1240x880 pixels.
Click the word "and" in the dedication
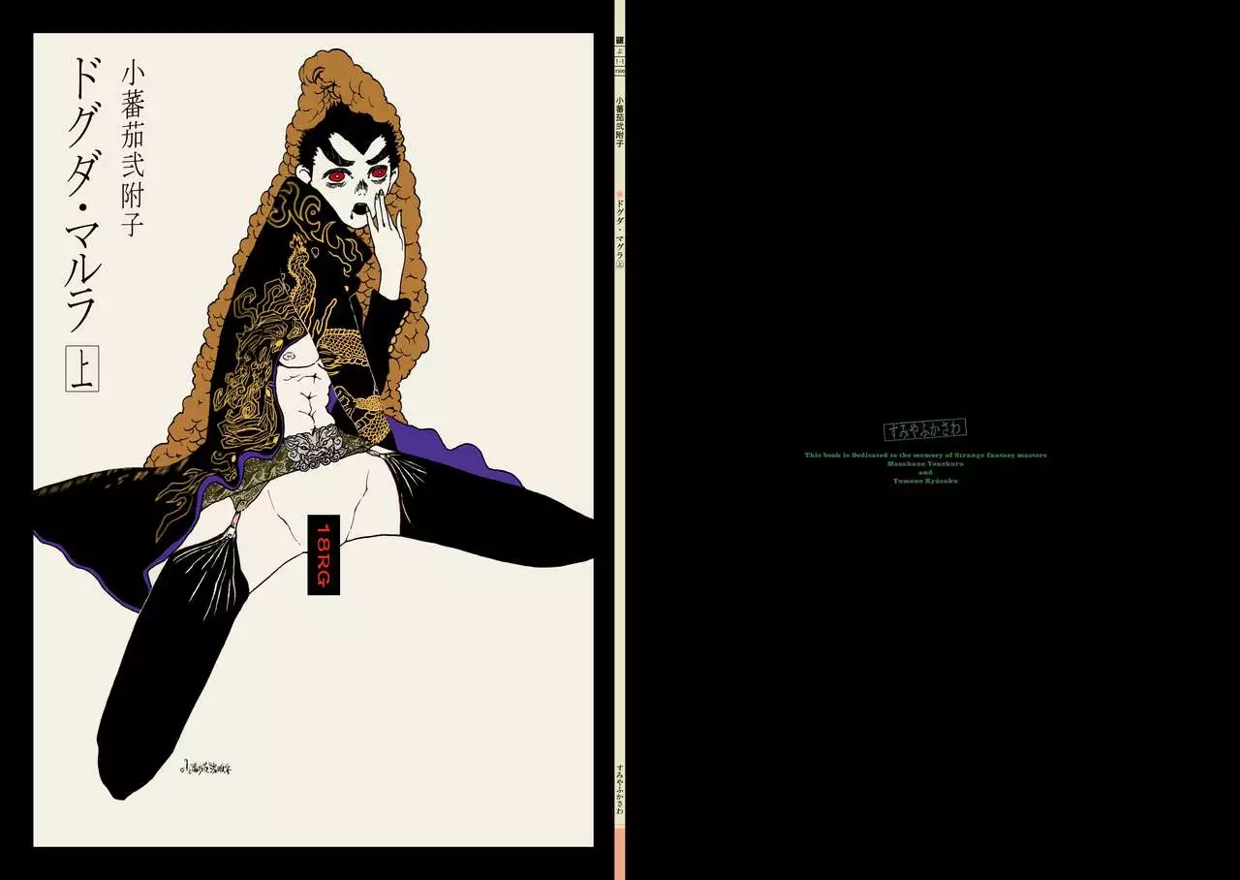(x=925, y=472)
